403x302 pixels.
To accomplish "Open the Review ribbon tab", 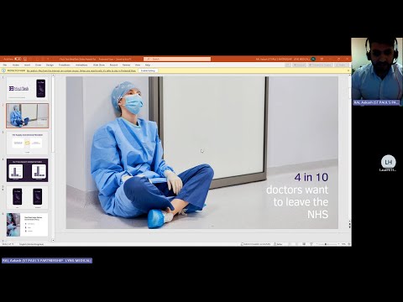I will [126, 65].
